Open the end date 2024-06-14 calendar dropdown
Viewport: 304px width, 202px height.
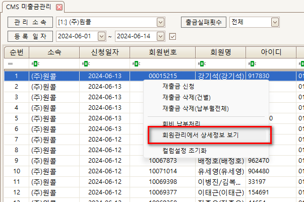(x=161, y=36)
